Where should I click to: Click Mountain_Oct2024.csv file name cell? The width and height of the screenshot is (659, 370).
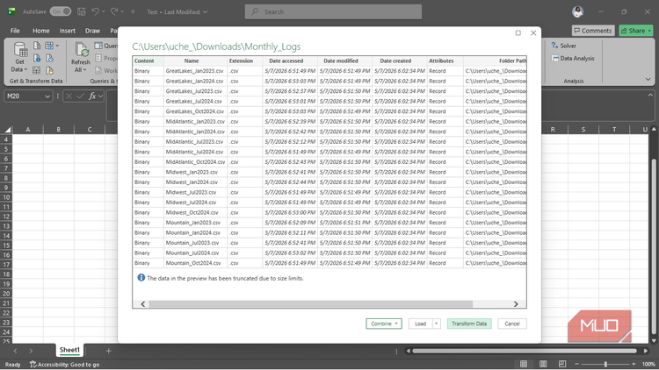[193, 263]
